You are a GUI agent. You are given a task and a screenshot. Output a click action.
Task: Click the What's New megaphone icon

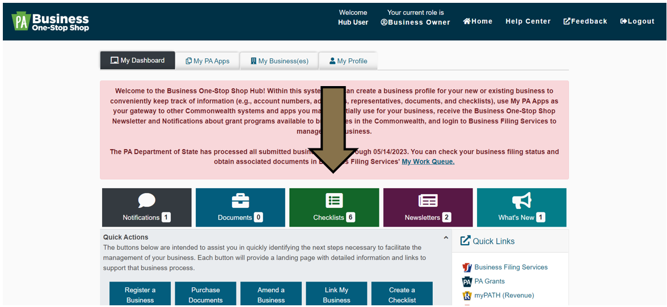pyautogui.click(x=522, y=201)
